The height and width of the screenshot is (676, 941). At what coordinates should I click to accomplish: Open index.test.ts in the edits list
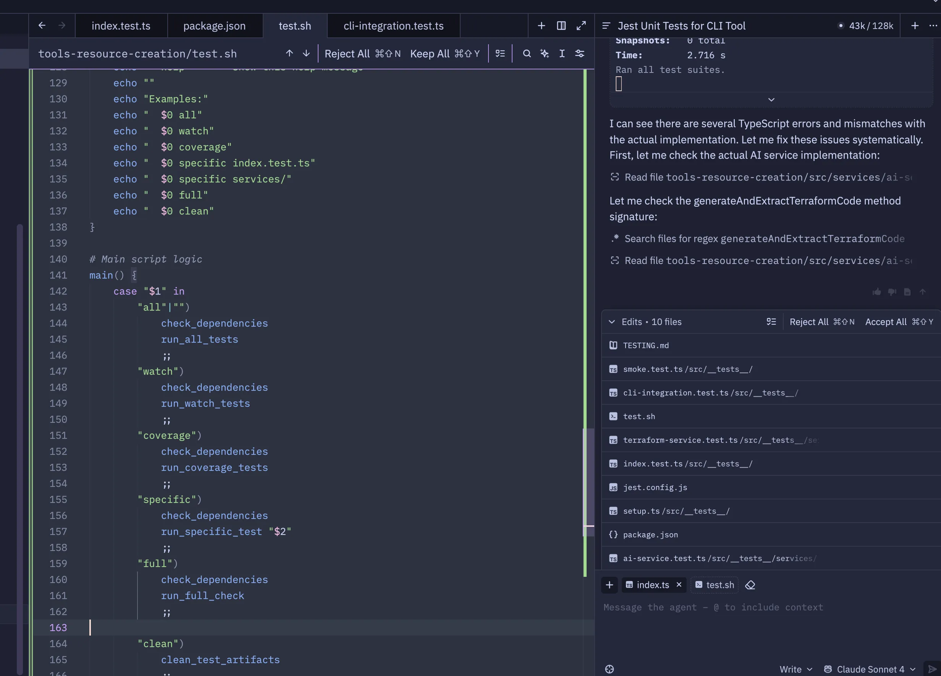[771, 464]
